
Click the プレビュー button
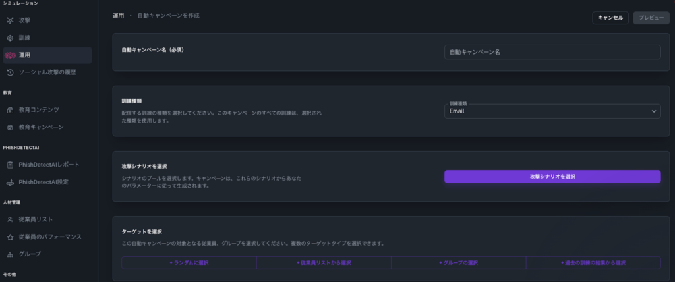point(651,18)
